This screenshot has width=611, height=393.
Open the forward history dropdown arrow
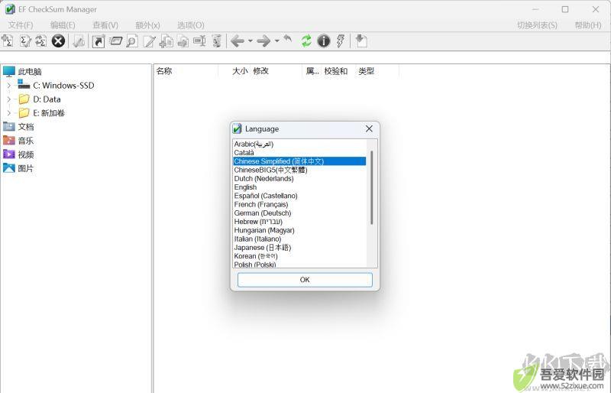click(276, 41)
